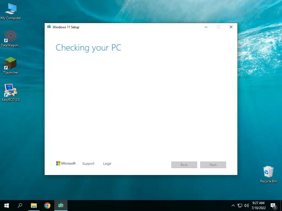The image size is (282, 211).
Task: Open File Explorer from the taskbar
Action: tap(34, 206)
